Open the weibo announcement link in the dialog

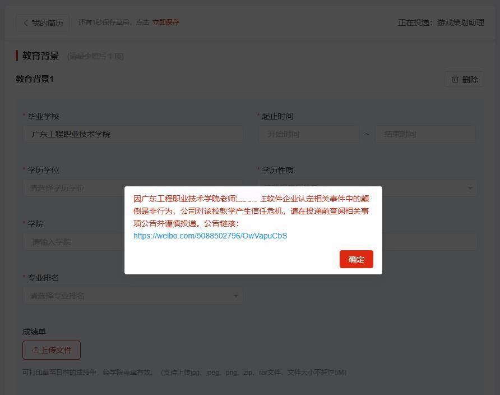[210, 236]
